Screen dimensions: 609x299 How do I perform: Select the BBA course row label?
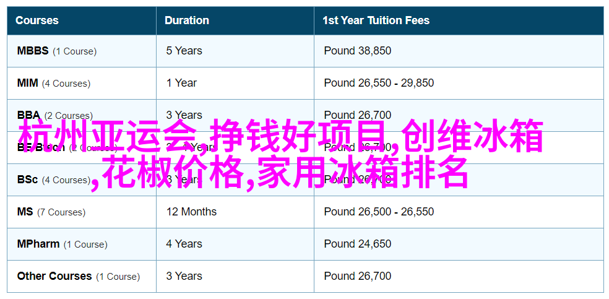[28, 115]
